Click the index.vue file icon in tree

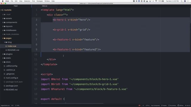pyautogui.click(x=6, y=46)
